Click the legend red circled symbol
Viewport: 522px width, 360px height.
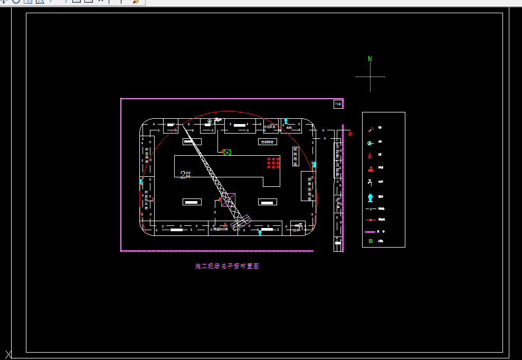[369, 156]
